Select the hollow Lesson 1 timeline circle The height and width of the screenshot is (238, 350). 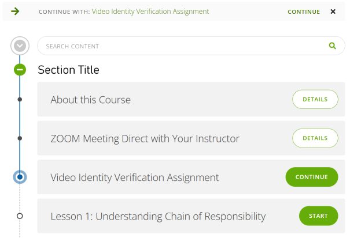[x=20, y=216]
